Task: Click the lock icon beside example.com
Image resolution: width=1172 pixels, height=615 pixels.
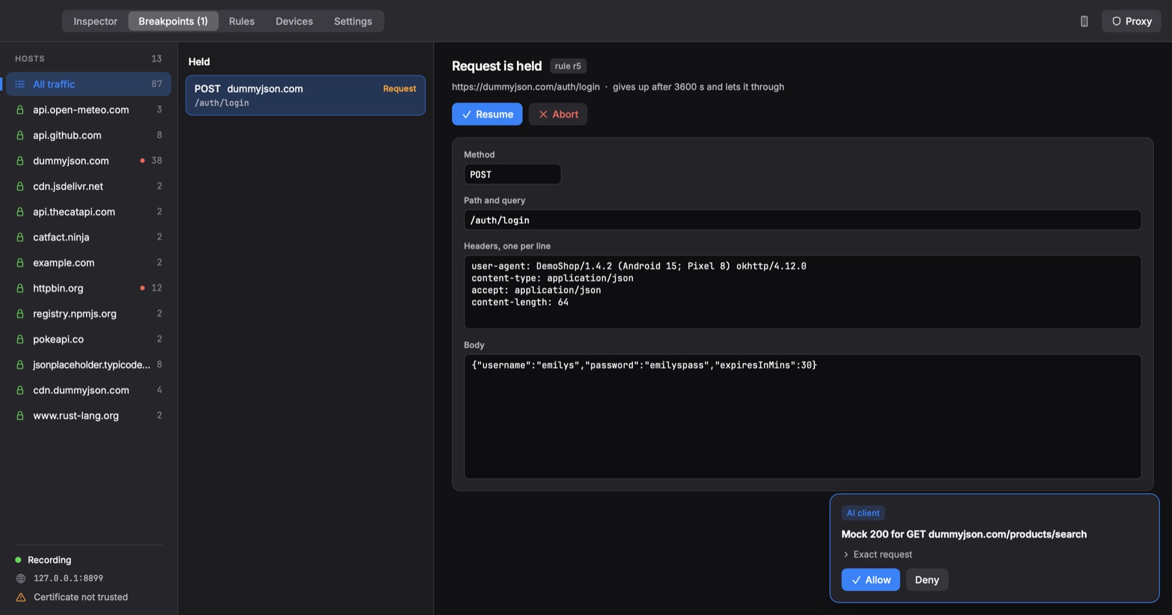Action: coord(20,263)
